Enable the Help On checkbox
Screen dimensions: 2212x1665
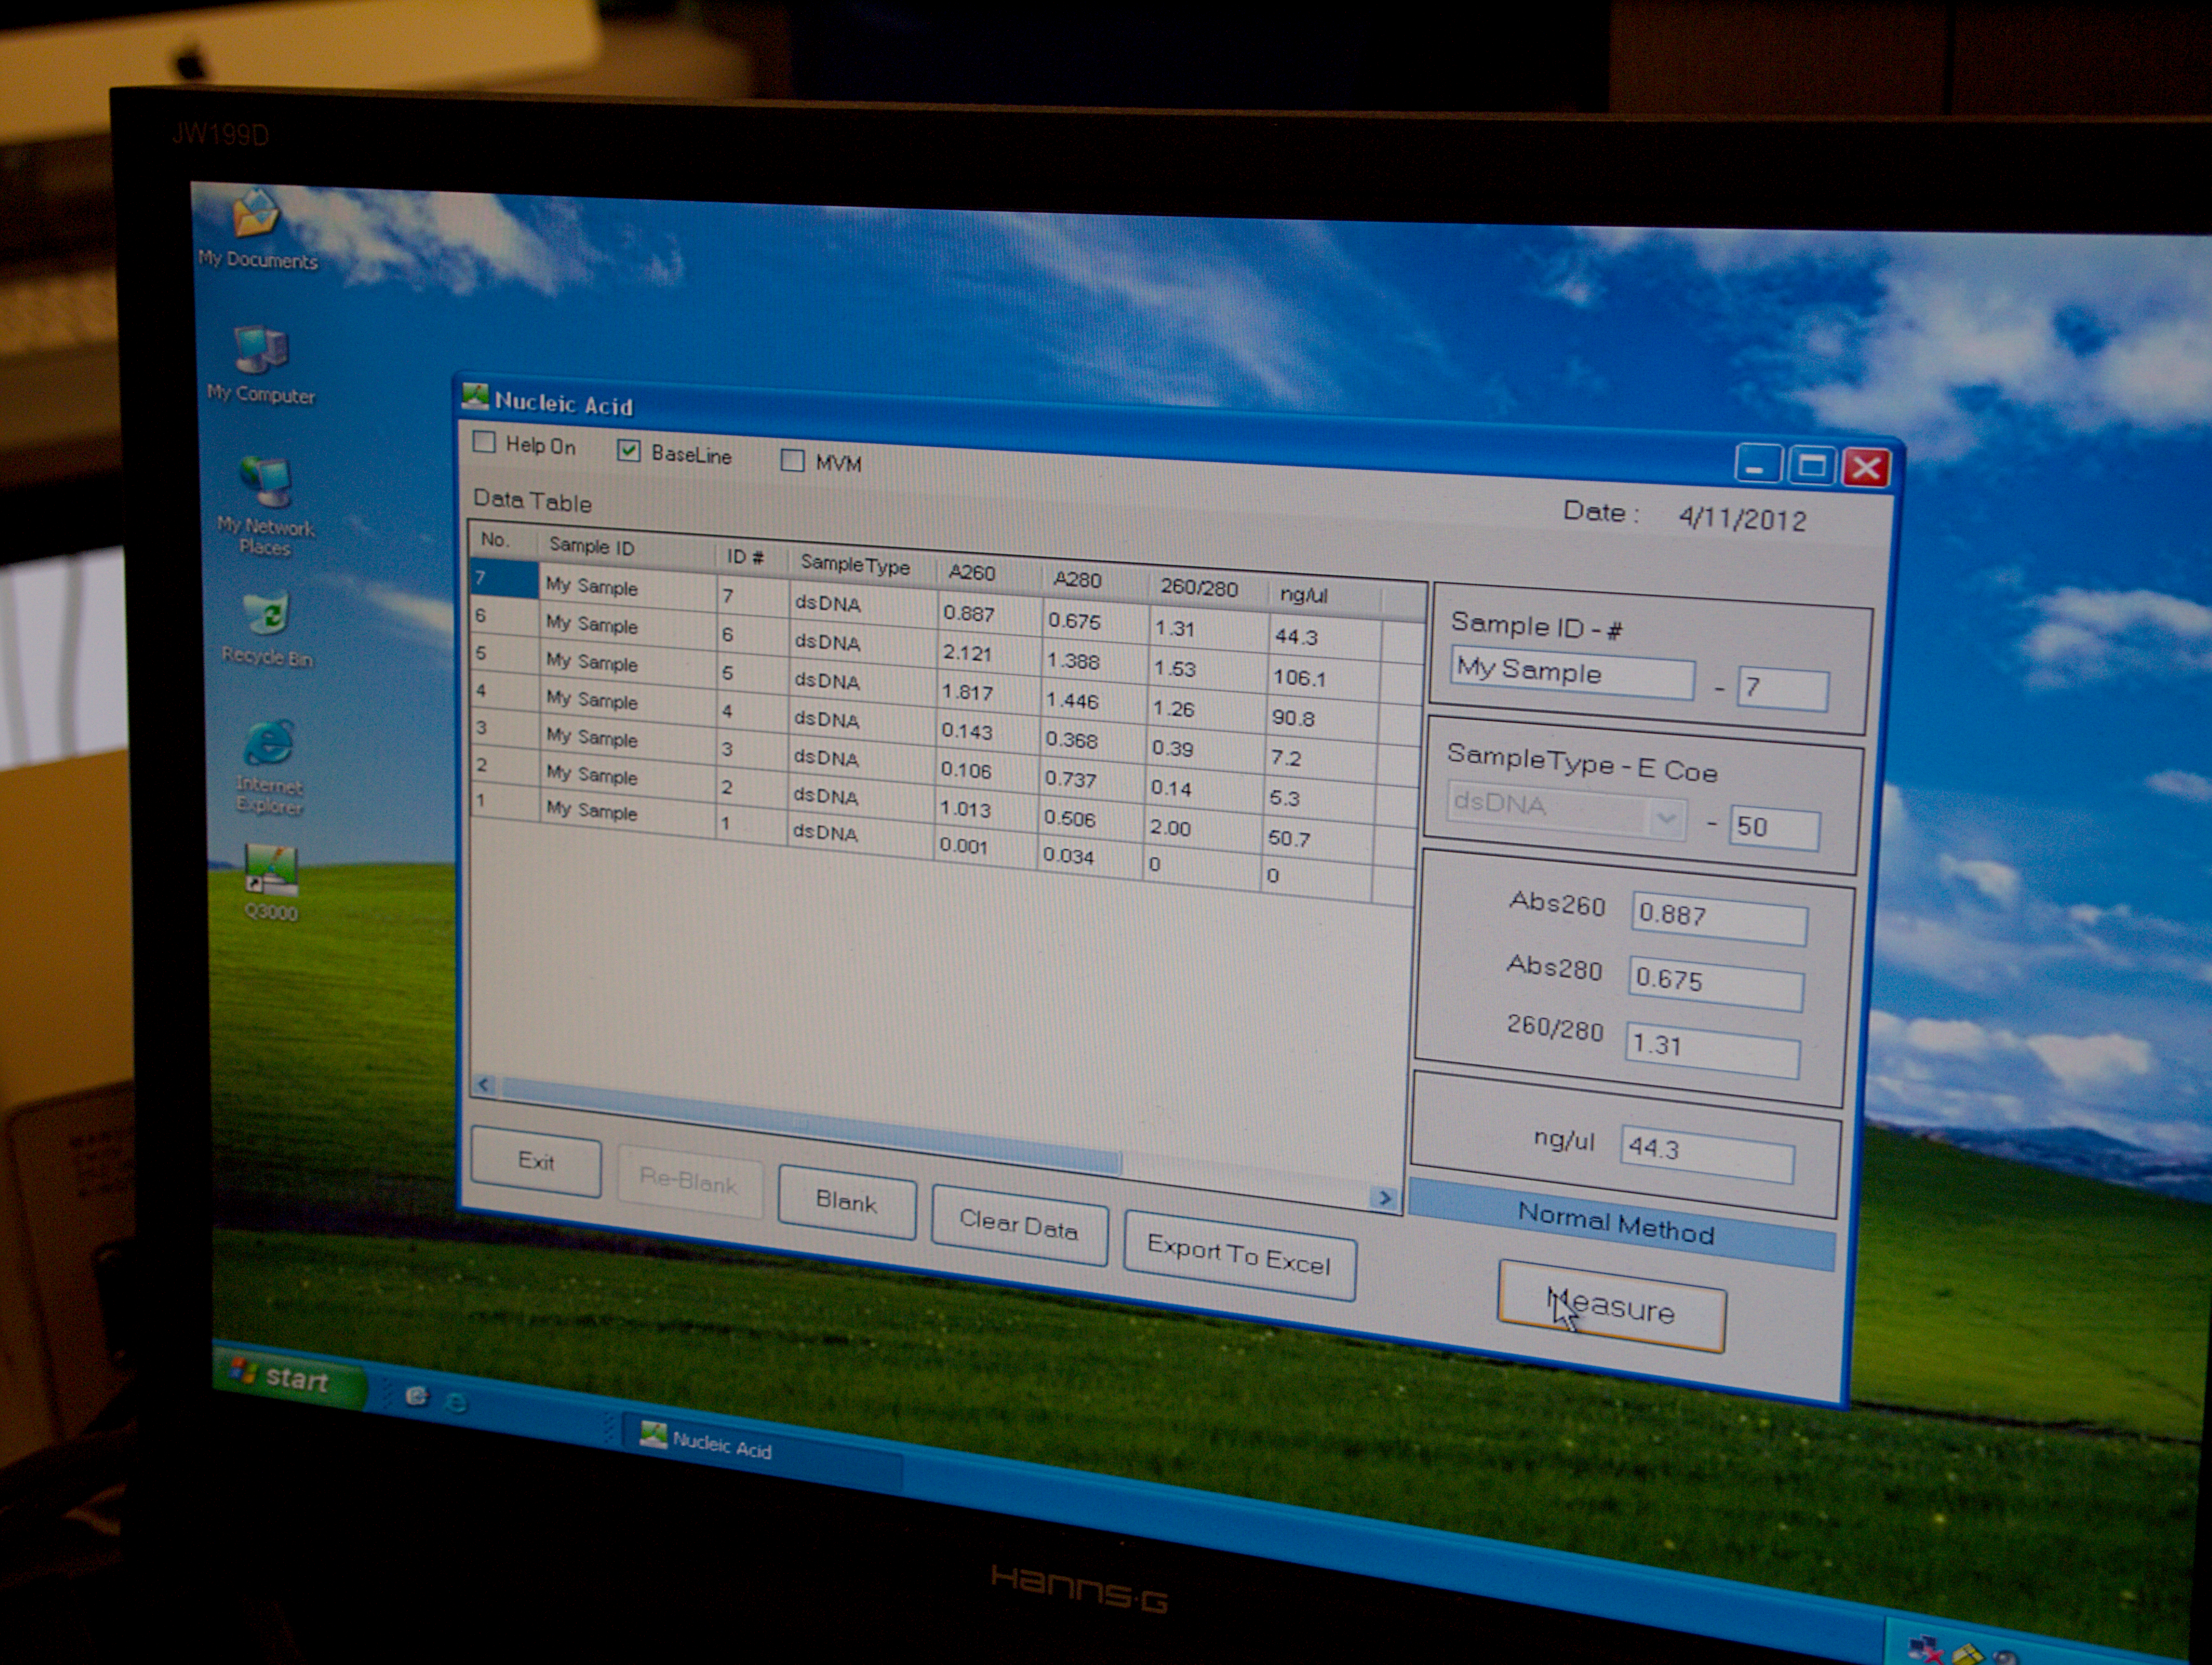tap(484, 442)
